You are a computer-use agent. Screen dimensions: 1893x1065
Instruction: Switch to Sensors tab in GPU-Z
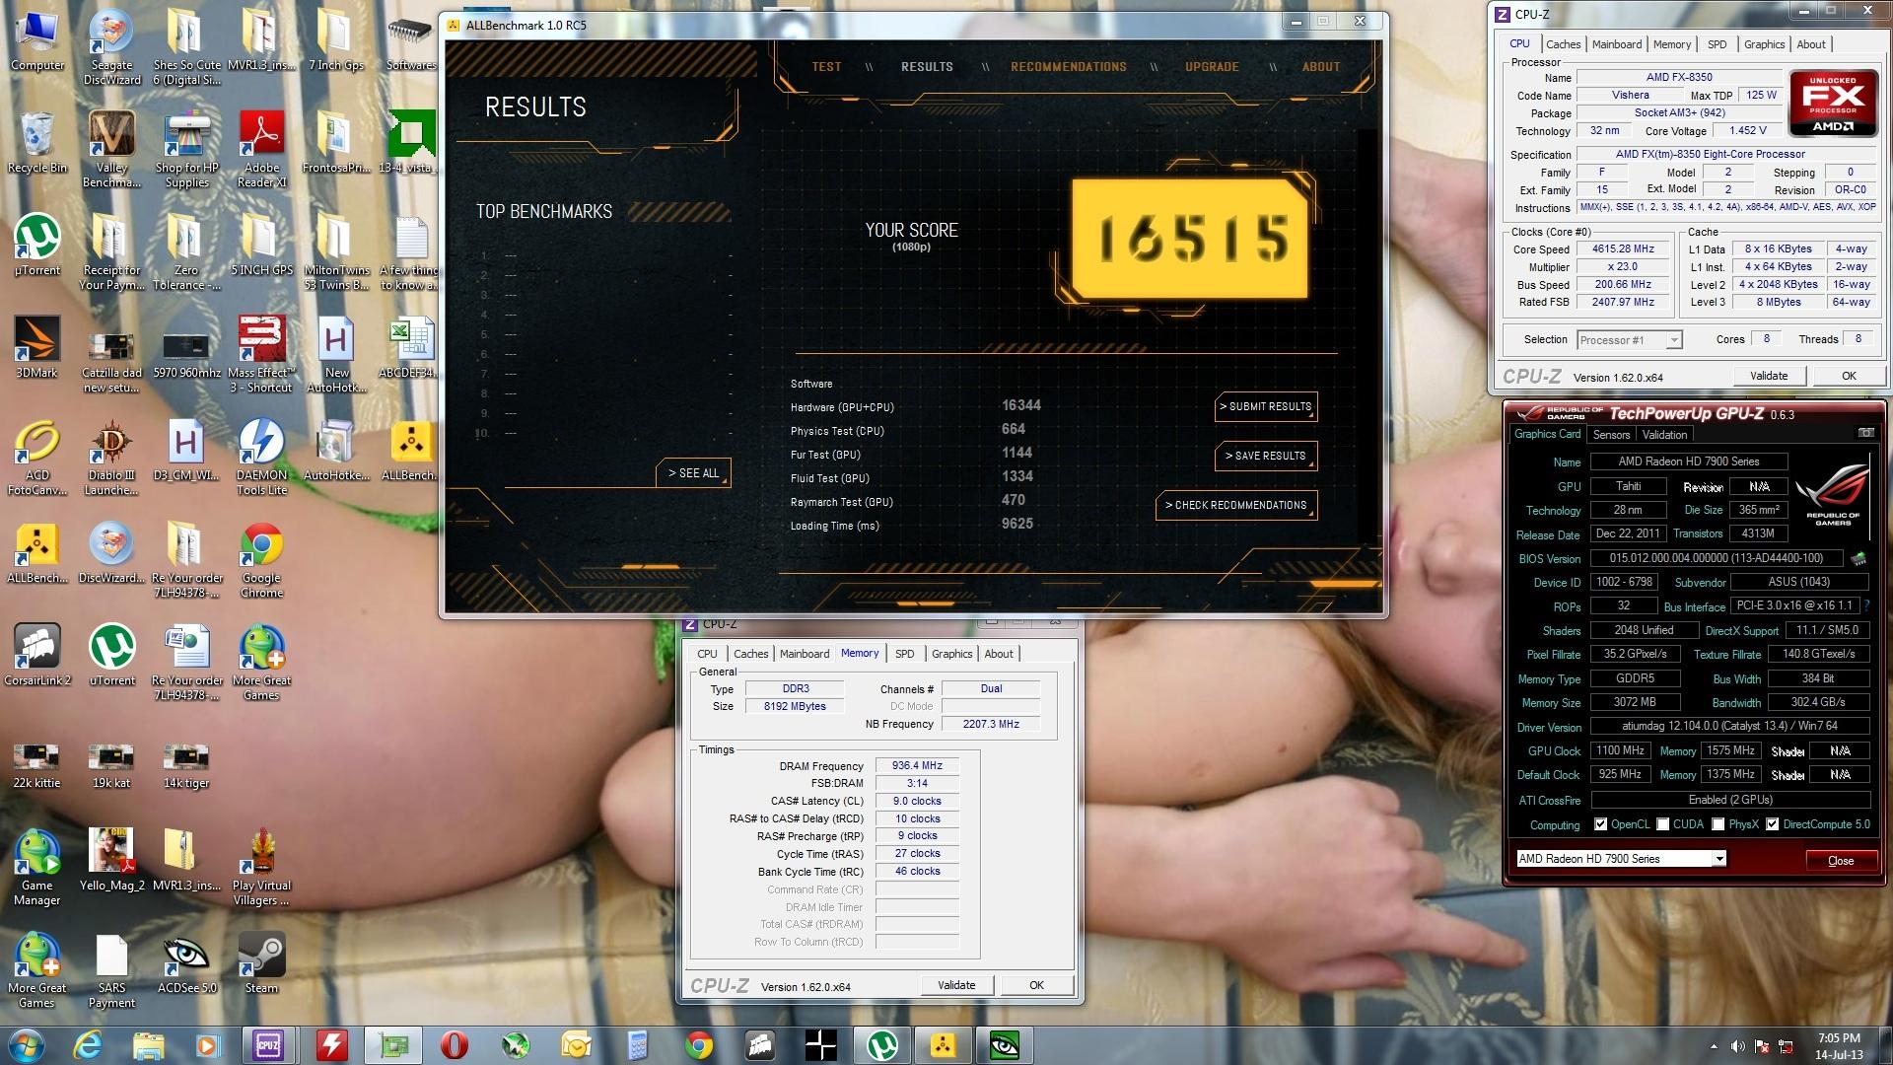click(x=1611, y=435)
